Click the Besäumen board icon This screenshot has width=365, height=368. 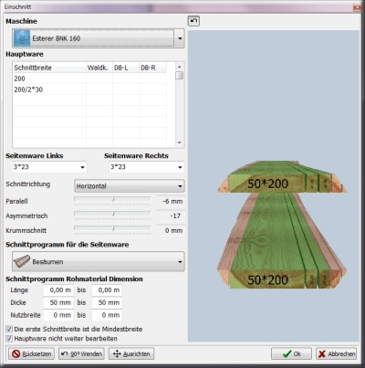[22, 261]
